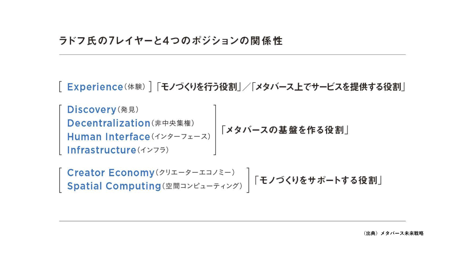Click the title ラドフ氏の7レイヤーと4つのポジションの関係性
This screenshot has height=259, width=462.
tap(171, 41)
